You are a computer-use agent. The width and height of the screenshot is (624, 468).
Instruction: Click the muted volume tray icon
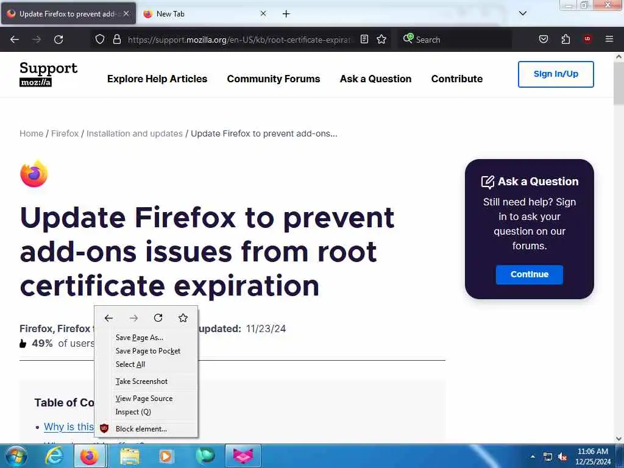click(x=562, y=457)
